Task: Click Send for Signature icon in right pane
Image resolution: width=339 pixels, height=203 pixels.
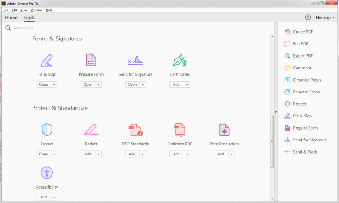Action: (x=287, y=140)
